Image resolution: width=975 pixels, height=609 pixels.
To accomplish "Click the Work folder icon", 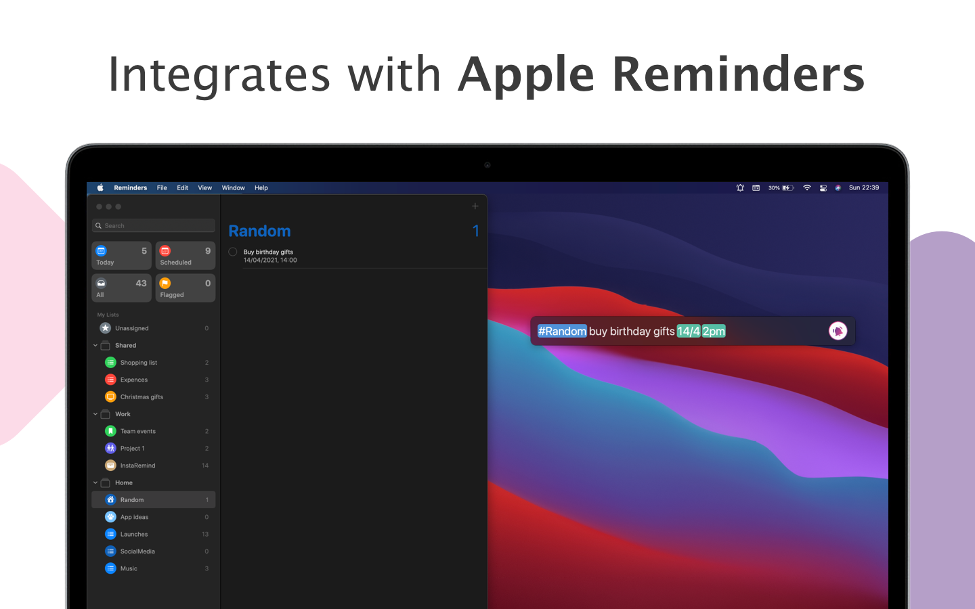I will click(x=106, y=414).
